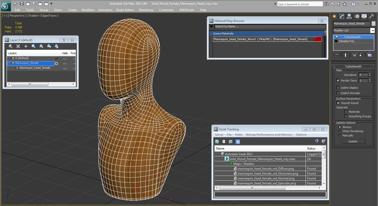Click Status Log icon in Asset Tracking

224,142
